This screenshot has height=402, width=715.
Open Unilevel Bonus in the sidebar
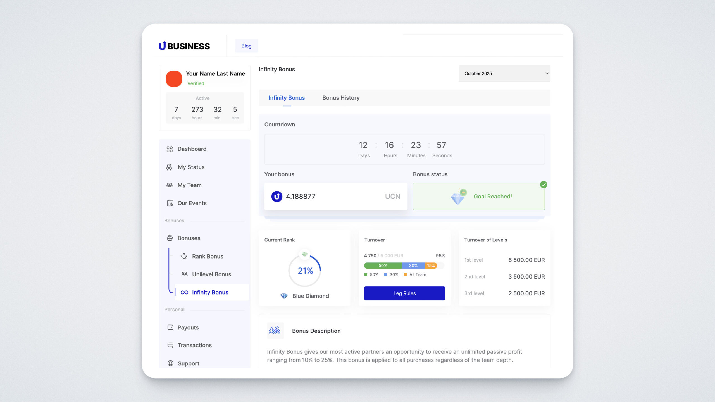(x=211, y=274)
